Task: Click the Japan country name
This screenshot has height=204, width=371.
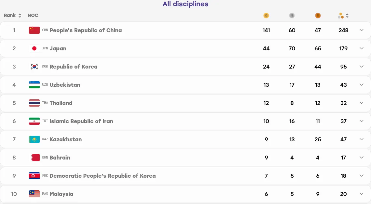Action: point(58,49)
